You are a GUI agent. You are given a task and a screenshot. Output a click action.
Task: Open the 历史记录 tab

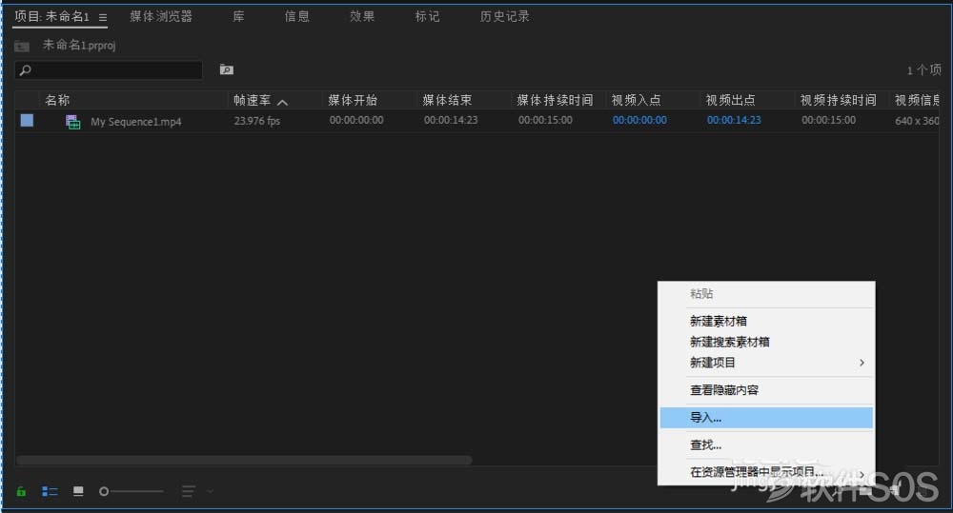(504, 16)
